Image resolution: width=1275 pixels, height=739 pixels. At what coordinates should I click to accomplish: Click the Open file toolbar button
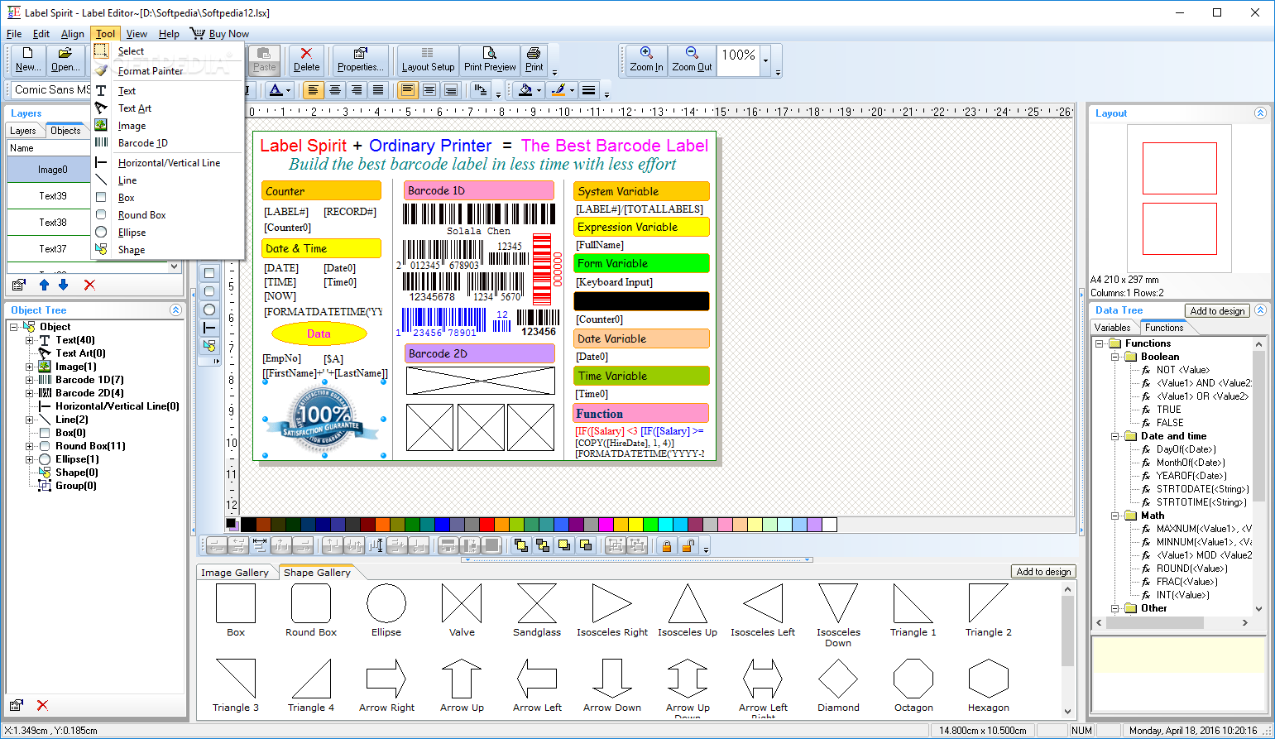[65, 60]
